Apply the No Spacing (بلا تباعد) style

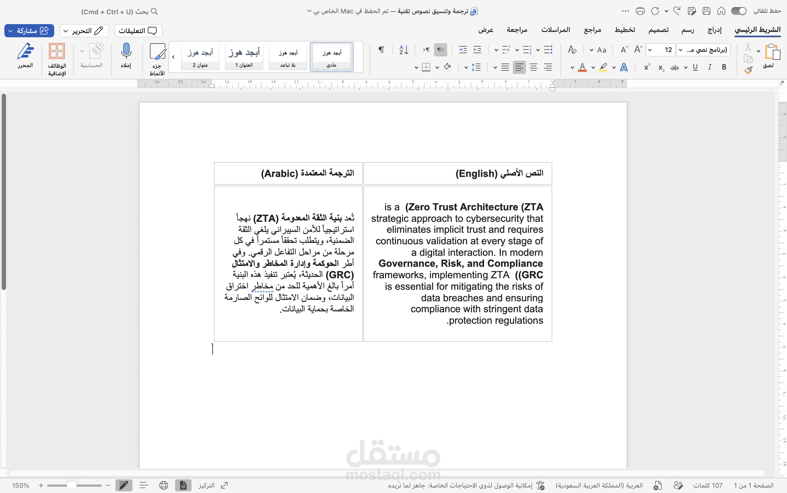pyautogui.click(x=288, y=57)
